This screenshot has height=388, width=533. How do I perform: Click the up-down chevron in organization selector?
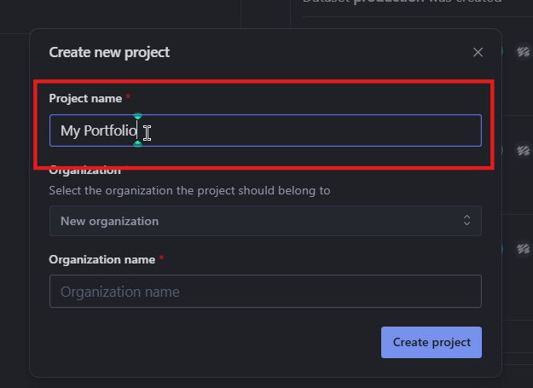(x=467, y=221)
